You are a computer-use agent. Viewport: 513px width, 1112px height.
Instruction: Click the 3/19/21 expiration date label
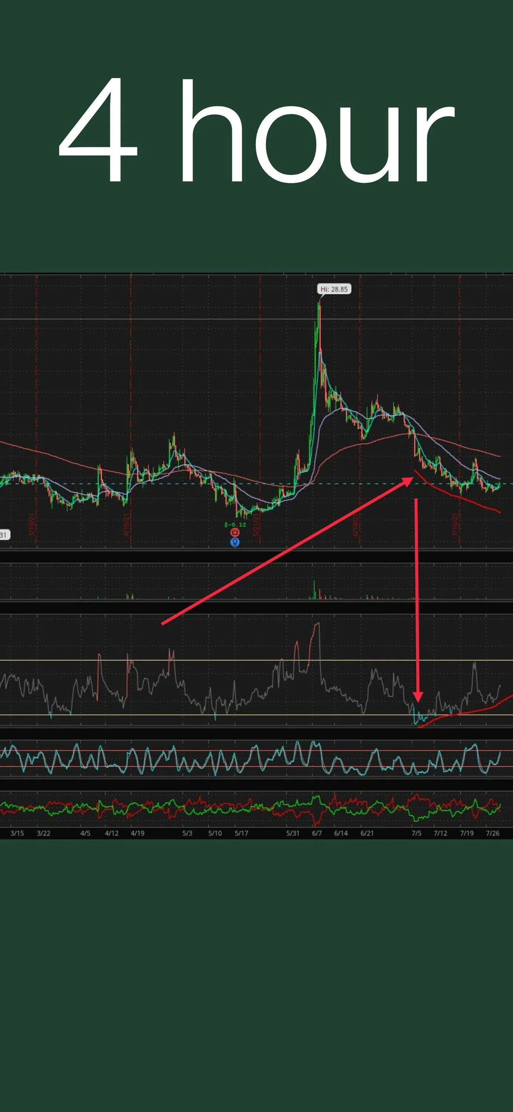pyautogui.click(x=31, y=524)
